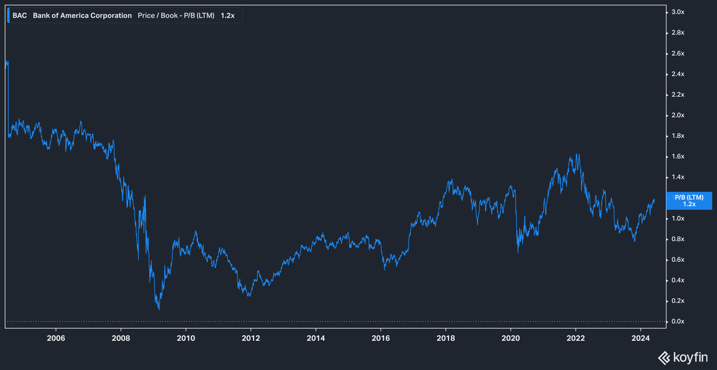Click the blue P/B (LTM) 1.2x axis tag
717x370 pixels.
pyautogui.click(x=689, y=201)
